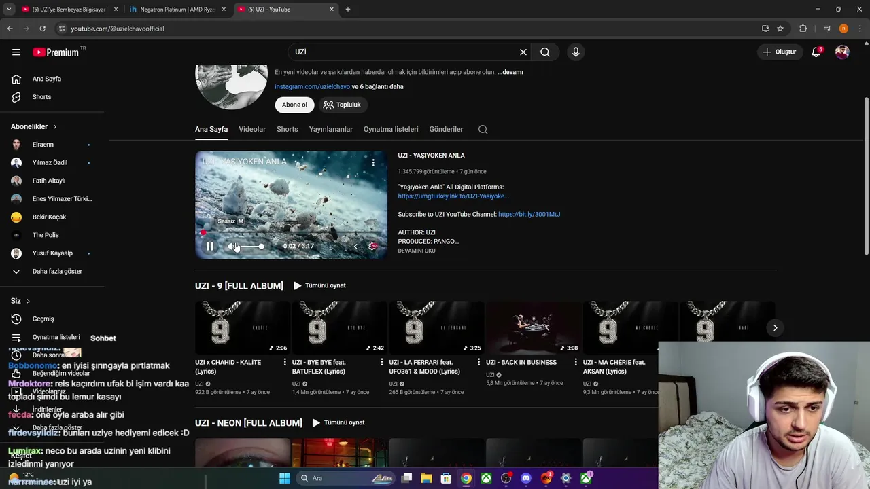
Task: Open BACK IN BUSINESS video thumbnail
Action: point(534,328)
